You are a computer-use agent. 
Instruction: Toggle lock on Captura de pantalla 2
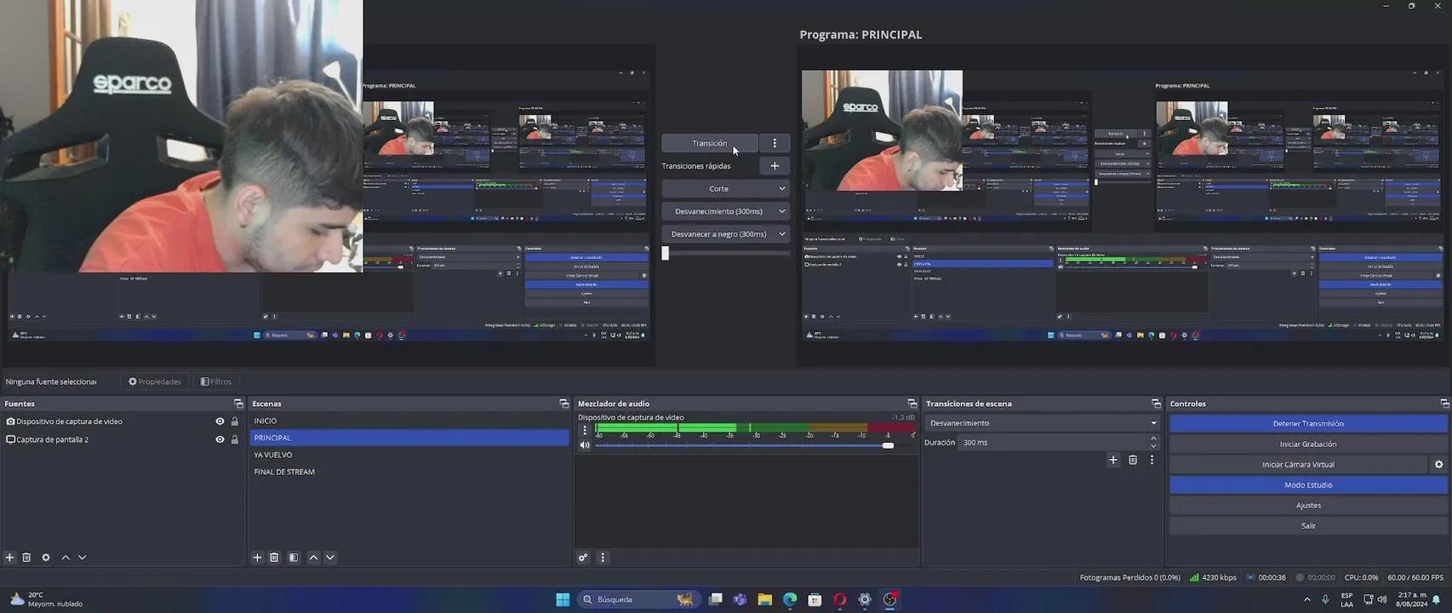coord(235,439)
